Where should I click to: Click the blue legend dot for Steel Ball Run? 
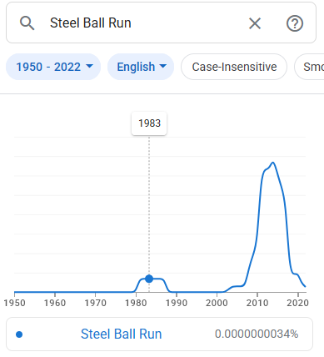click(19, 334)
